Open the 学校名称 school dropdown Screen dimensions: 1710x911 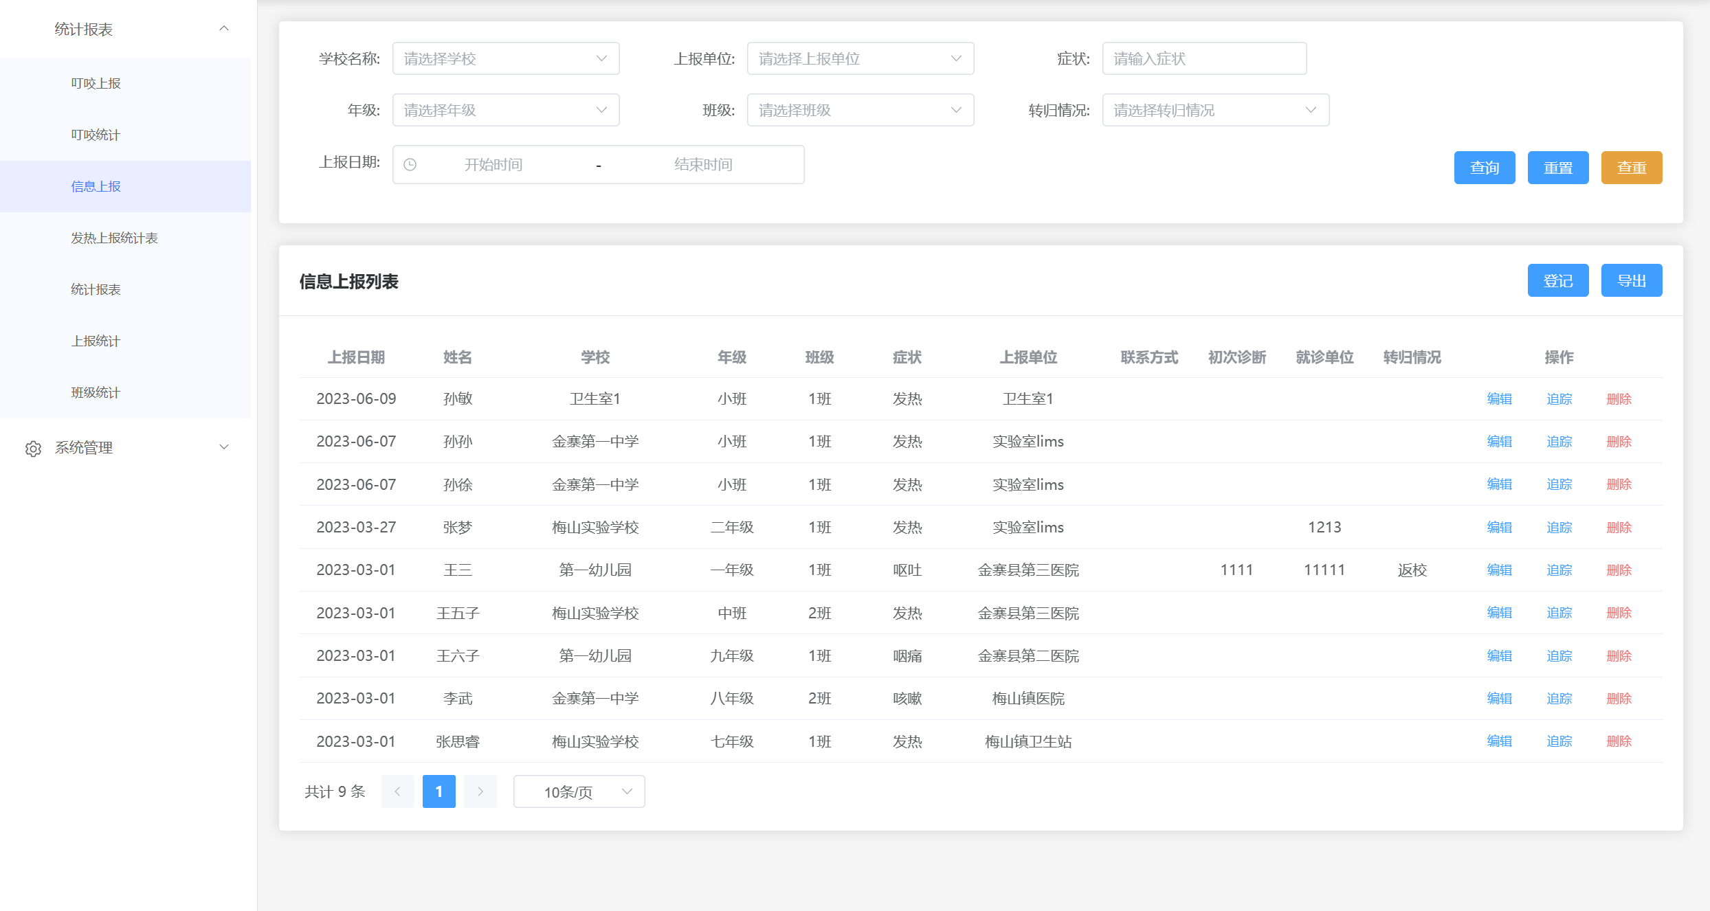(506, 58)
